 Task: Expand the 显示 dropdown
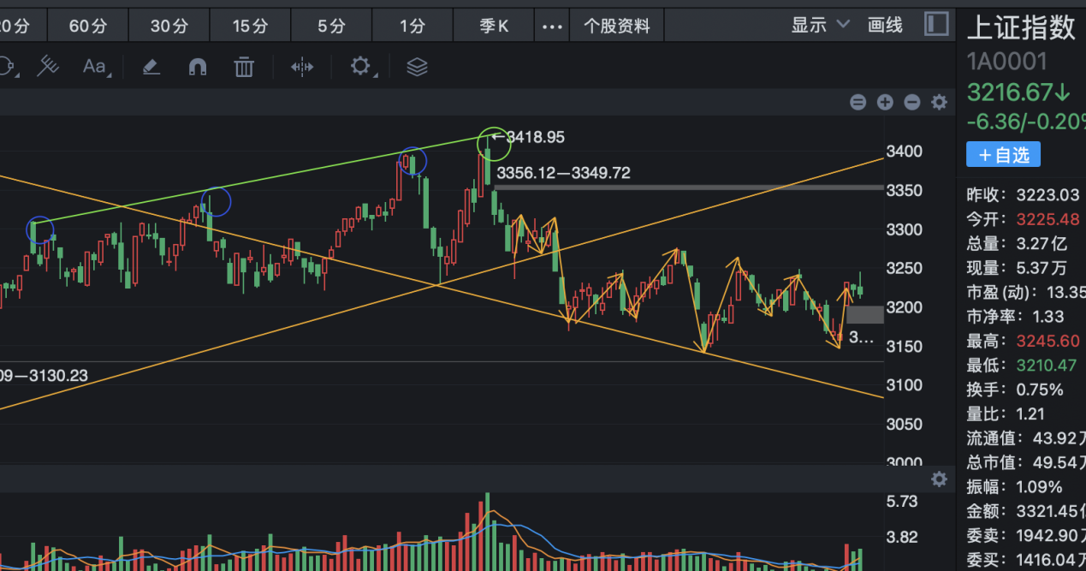(820, 25)
